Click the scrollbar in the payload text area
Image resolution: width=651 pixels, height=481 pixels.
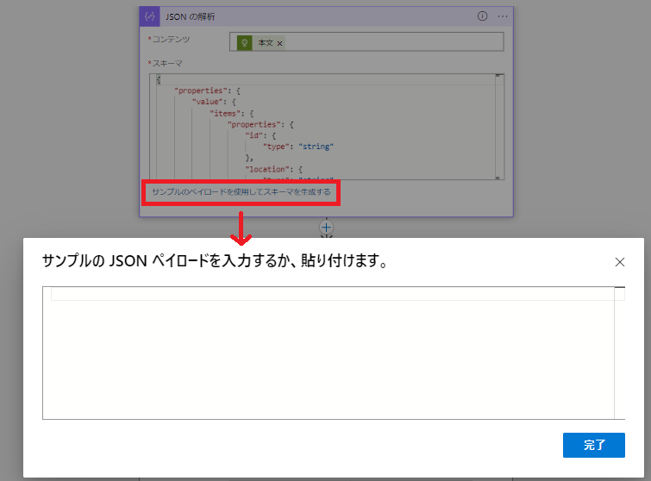click(619, 353)
